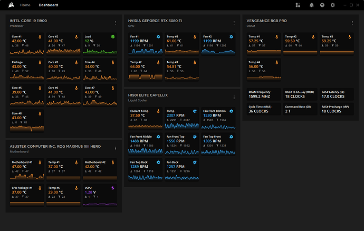The image size is (364, 231).
Task: Select the Core #3 temperature graph
Action: [x=63, y=77]
